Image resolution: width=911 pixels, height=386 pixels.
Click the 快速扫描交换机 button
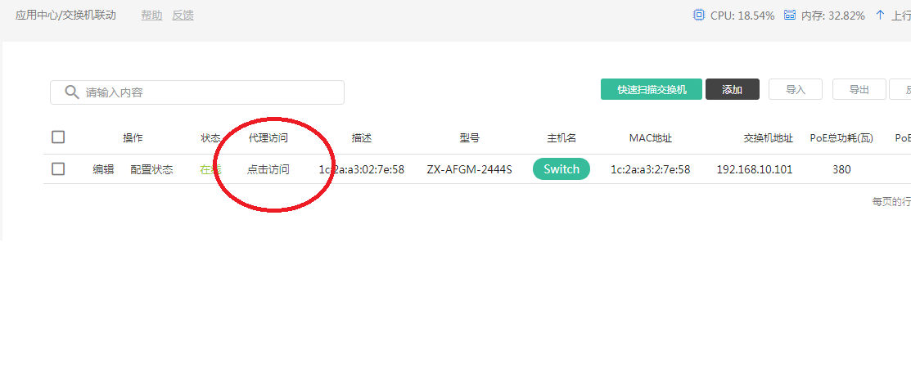tap(651, 90)
